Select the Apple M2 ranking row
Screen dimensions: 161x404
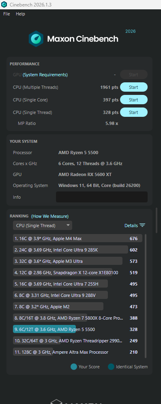click(x=77, y=307)
